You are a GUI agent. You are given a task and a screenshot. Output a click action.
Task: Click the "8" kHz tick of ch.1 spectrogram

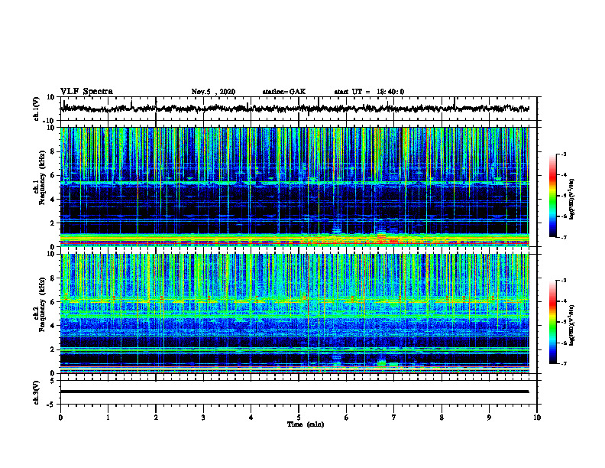(x=53, y=151)
